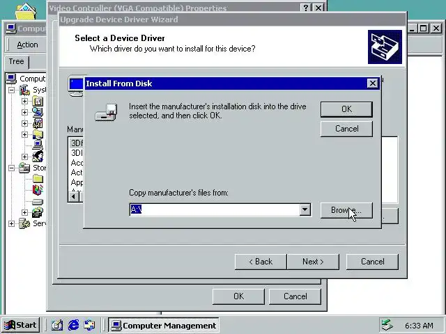
Task: Expand the System Information tree node
Action: click(25, 113)
